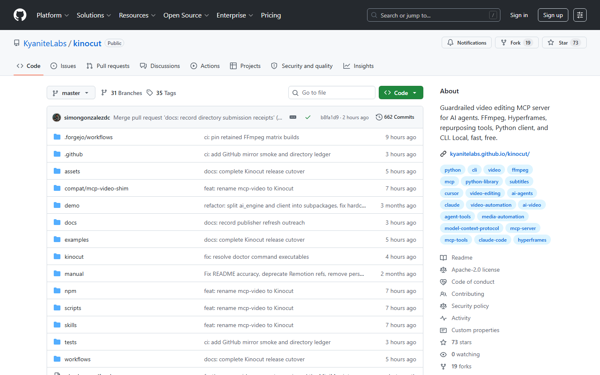Select the python topic tag
This screenshot has width=600, height=375.
[x=452, y=170]
